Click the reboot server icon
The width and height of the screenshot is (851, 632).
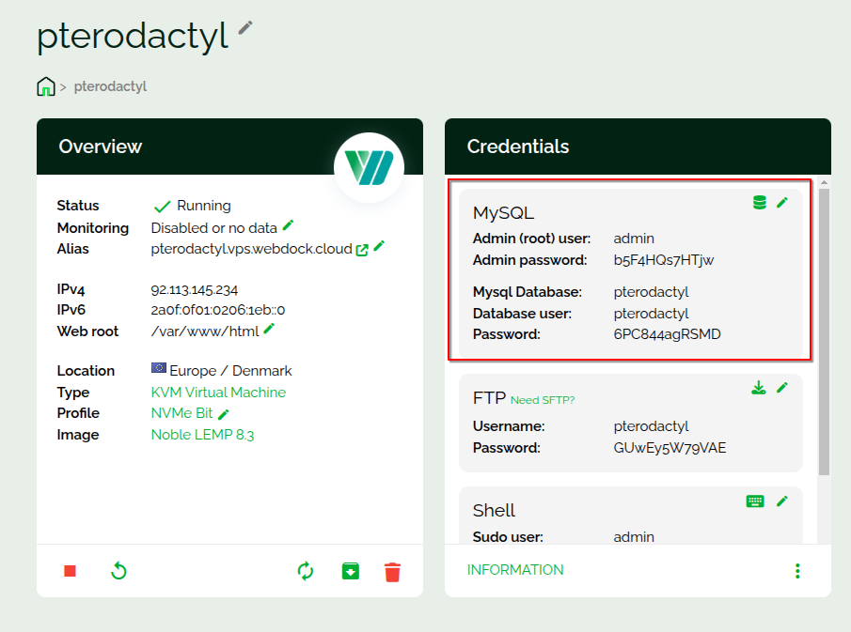coord(118,571)
